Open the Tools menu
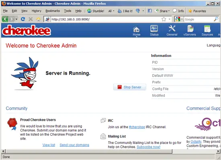 (68, 11)
